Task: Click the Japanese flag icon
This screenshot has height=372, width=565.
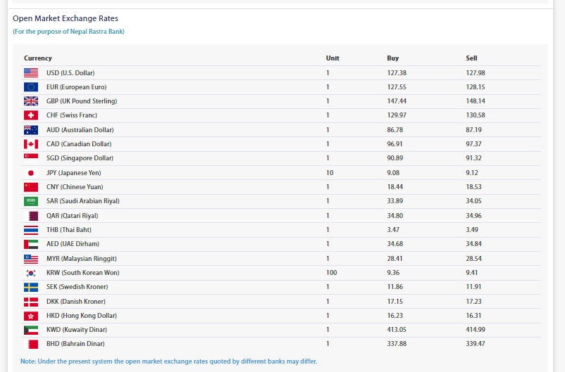Action: pyautogui.click(x=31, y=173)
